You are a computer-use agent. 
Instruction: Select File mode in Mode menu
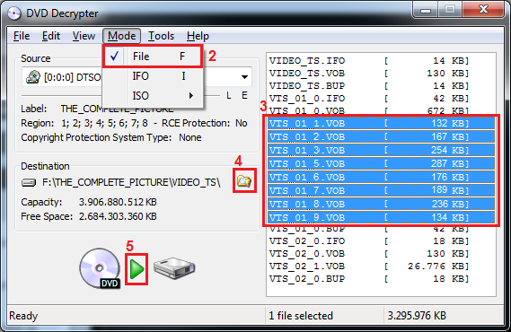(x=153, y=57)
